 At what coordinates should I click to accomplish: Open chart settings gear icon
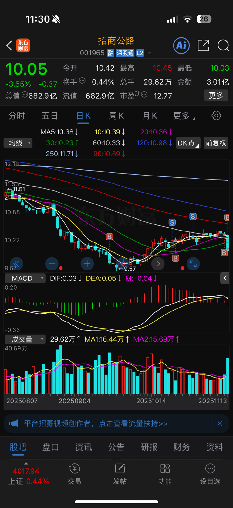pos(216,116)
